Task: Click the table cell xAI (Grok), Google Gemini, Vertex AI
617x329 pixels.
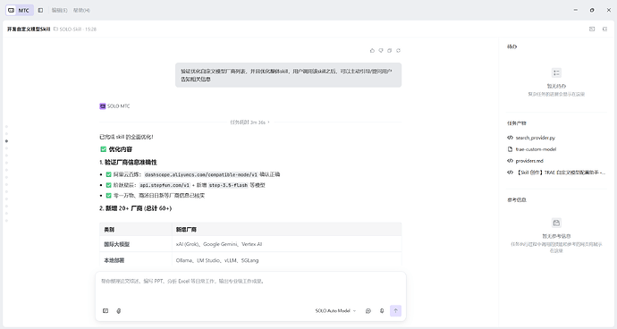Action: pyautogui.click(x=286, y=244)
